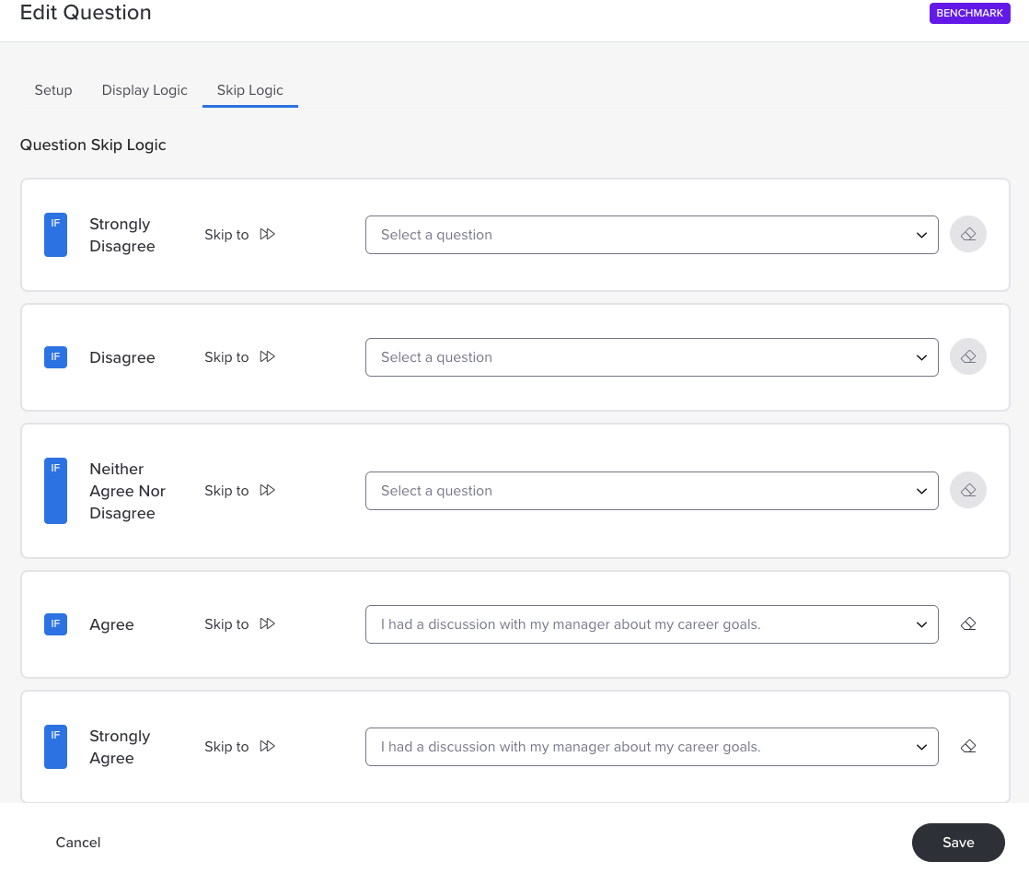Save the question changes
The height and width of the screenshot is (873, 1029).
point(958,842)
